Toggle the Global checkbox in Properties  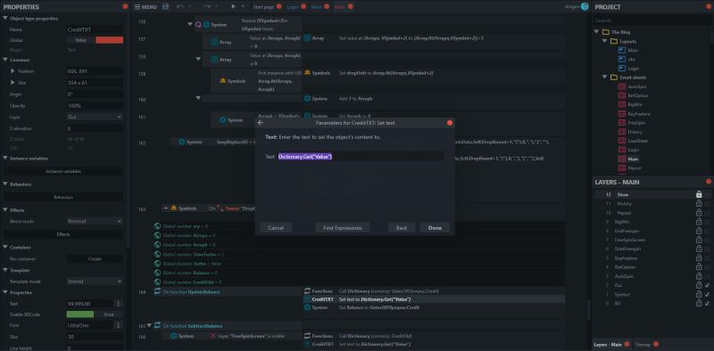(95, 40)
